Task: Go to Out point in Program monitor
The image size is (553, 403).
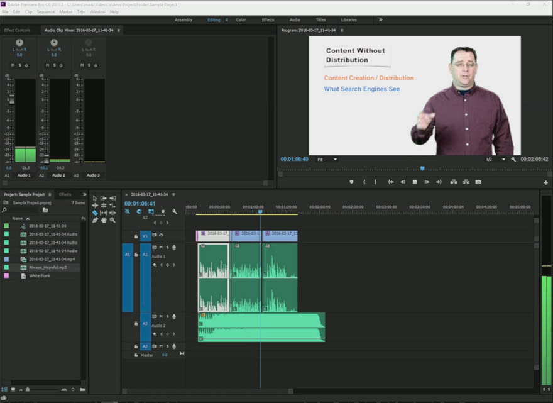Action: click(x=439, y=182)
